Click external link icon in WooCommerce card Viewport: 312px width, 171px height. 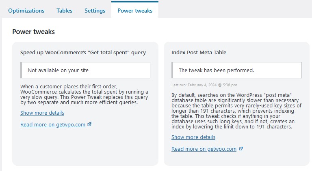pyautogui.click(x=89, y=124)
